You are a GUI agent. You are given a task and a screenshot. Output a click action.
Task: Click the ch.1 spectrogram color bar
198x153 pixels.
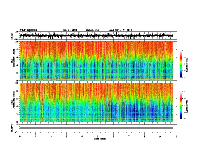[181, 64]
